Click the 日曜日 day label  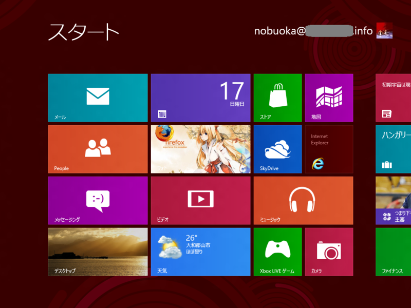point(237,104)
